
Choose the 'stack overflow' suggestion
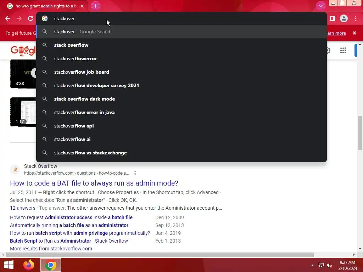click(181, 45)
